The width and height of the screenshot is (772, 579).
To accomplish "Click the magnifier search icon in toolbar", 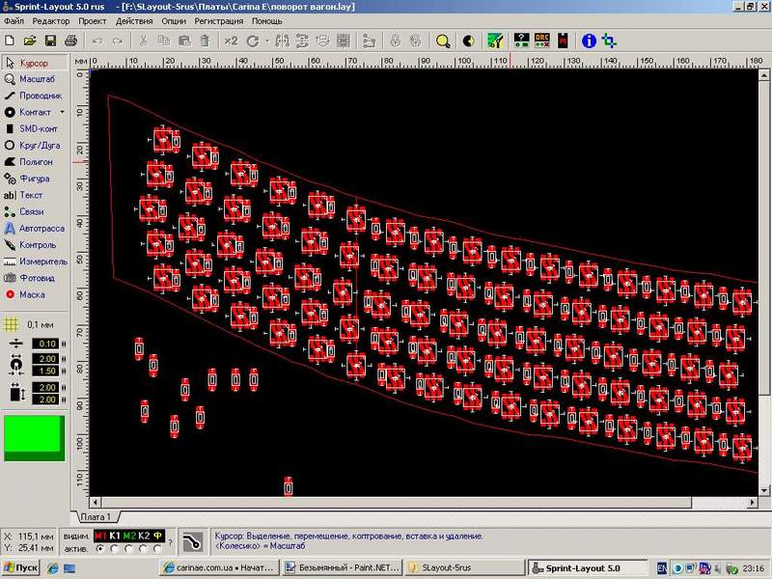I will (443, 41).
